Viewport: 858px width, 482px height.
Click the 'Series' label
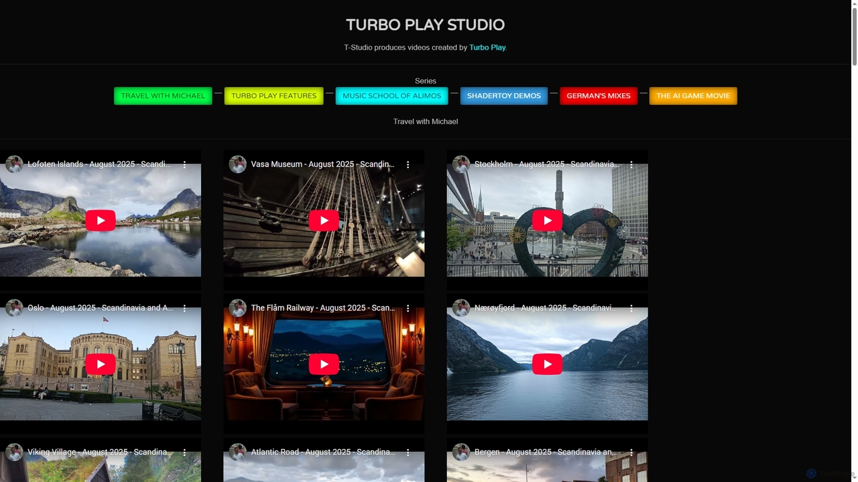[x=426, y=81]
